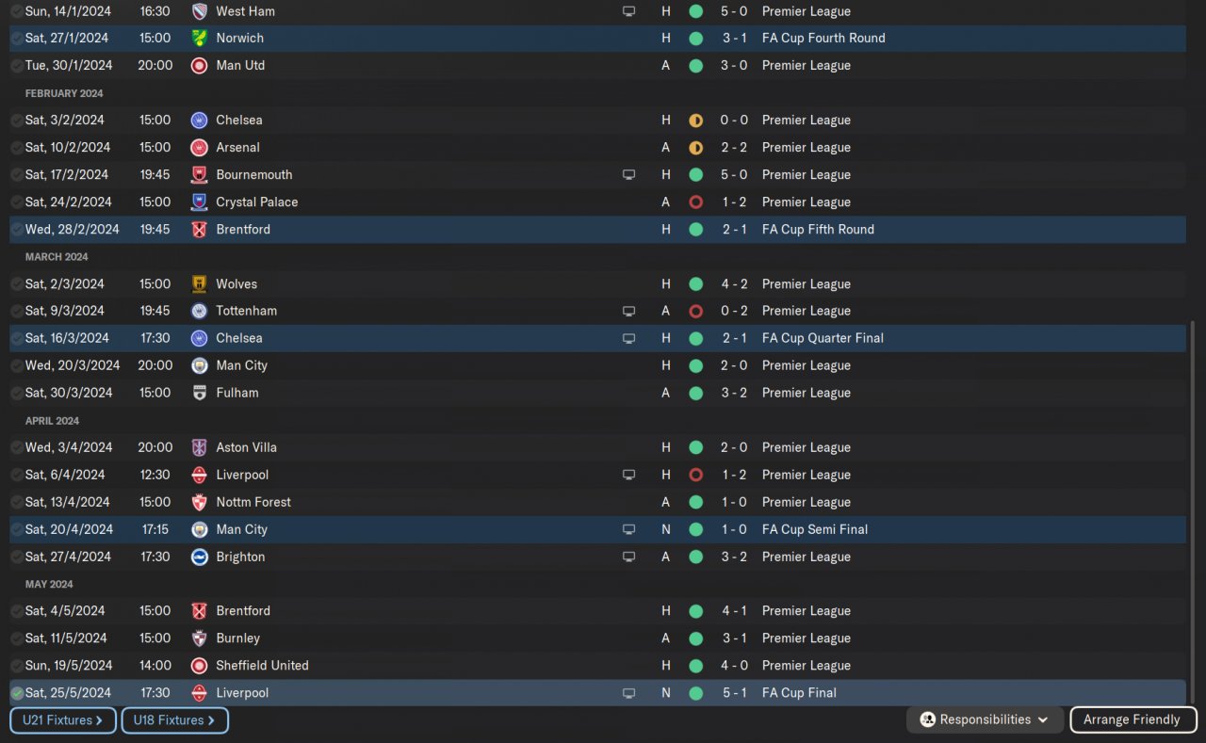Click the Responsibilities person icon
The width and height of the screenshot is (1206, 743).
pyautogui.click(x=928, y=719)
